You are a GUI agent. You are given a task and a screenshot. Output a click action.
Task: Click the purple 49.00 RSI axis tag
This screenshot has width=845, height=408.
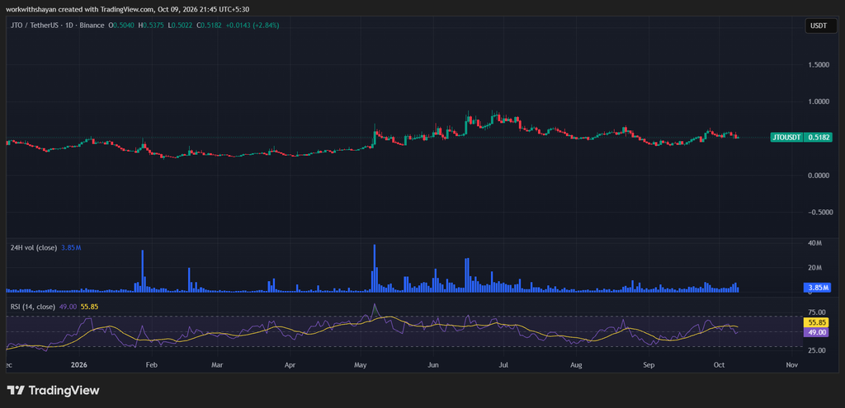pyautogui.click(x=817, y=333)
